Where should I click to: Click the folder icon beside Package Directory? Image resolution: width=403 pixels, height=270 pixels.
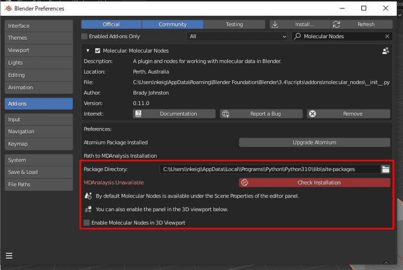[x=386, y=169]
